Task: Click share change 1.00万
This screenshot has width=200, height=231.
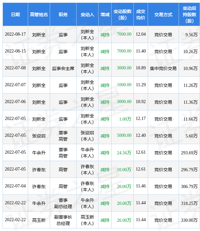Action: click(x=125, y=119)
